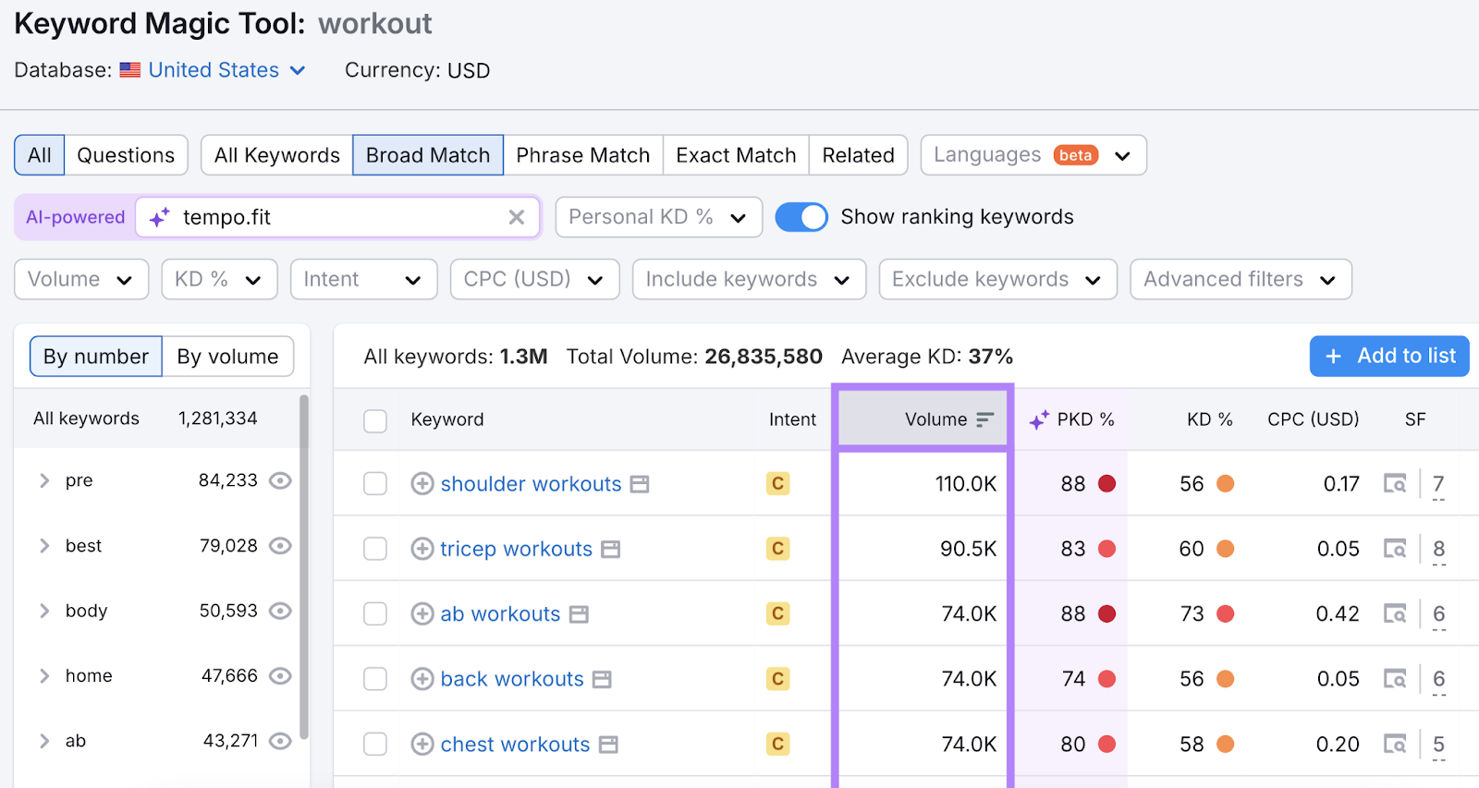This screenshot has height=788, width=1479.
Task: Open the Volume filter dropdown
Action: tap(81, 280)
